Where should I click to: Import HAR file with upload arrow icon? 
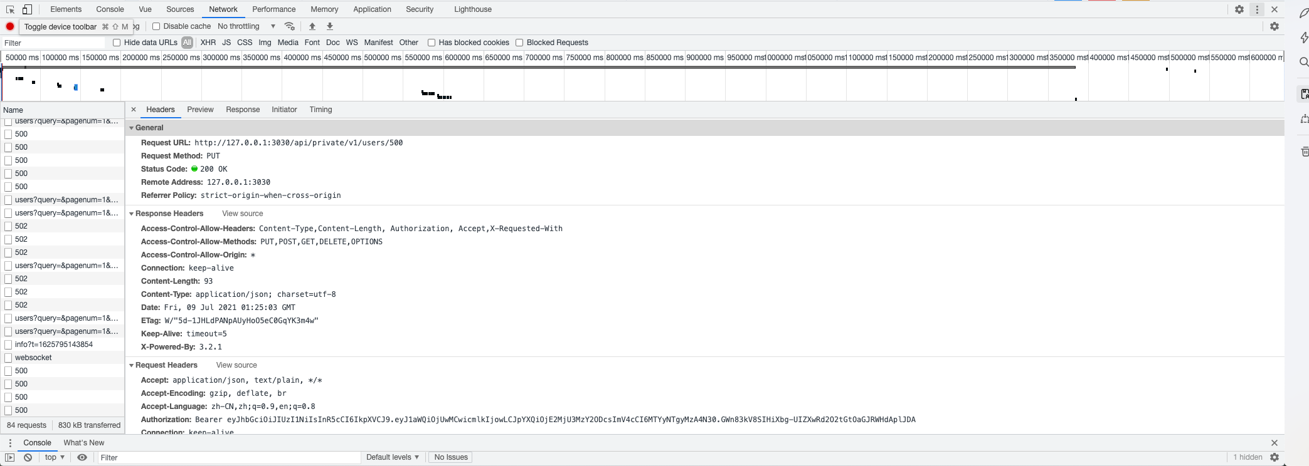tap(312, 26)
